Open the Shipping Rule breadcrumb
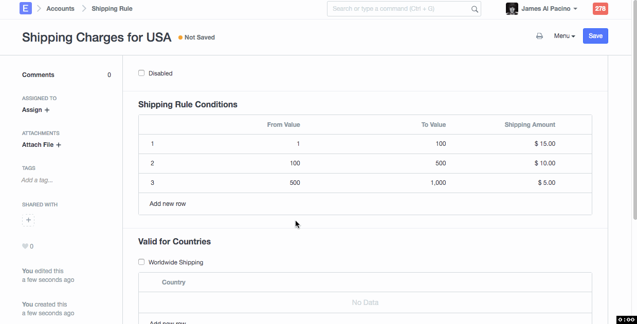This screenshot has width=637, height=324. coord(112,9)
